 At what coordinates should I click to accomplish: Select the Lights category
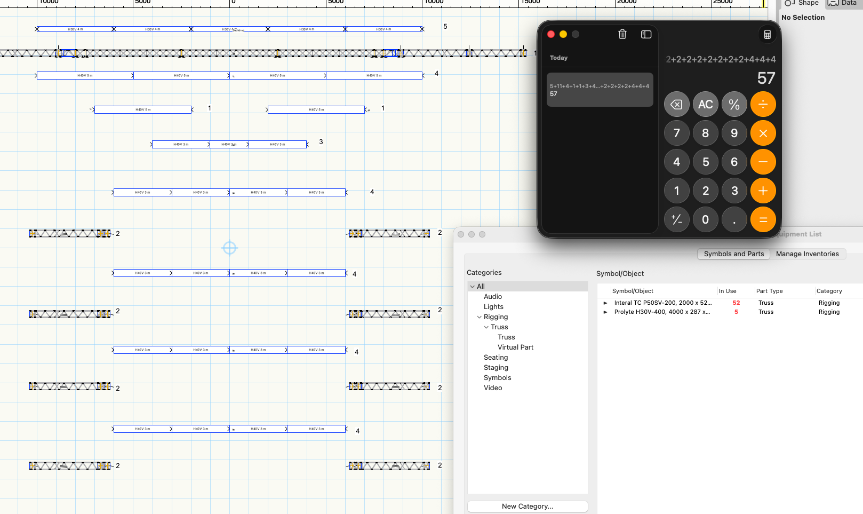click(x=493, y=307)
